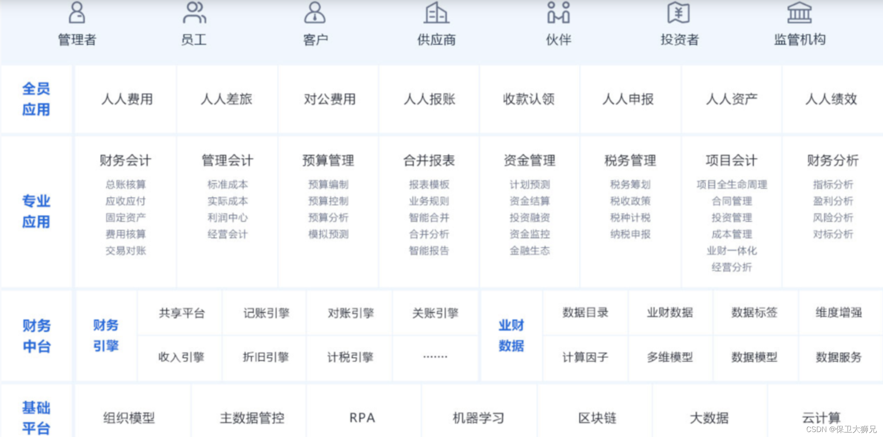Screen dimensions: 883x437
Task: Choose the 人人申报 cell
Action: [630, 99]
